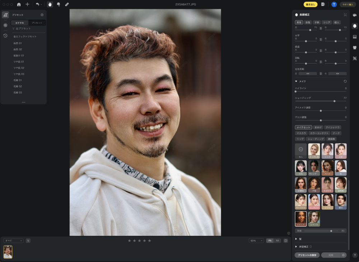This screenshot has height=262, width=359.
Task: Reset the メイク section with the reset icon
Action: click(x=345, y=81)
